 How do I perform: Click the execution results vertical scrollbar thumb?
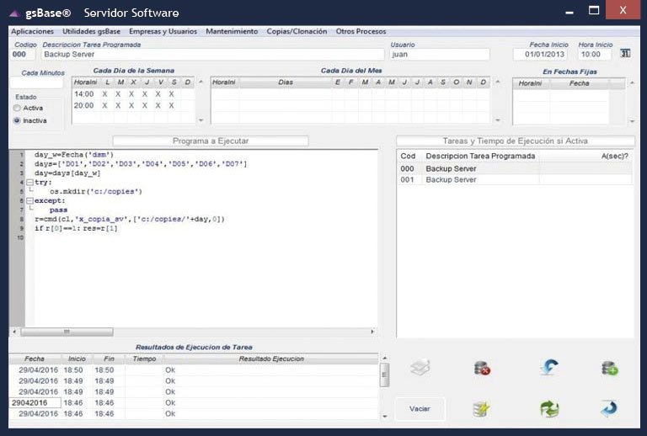point(384,375)
